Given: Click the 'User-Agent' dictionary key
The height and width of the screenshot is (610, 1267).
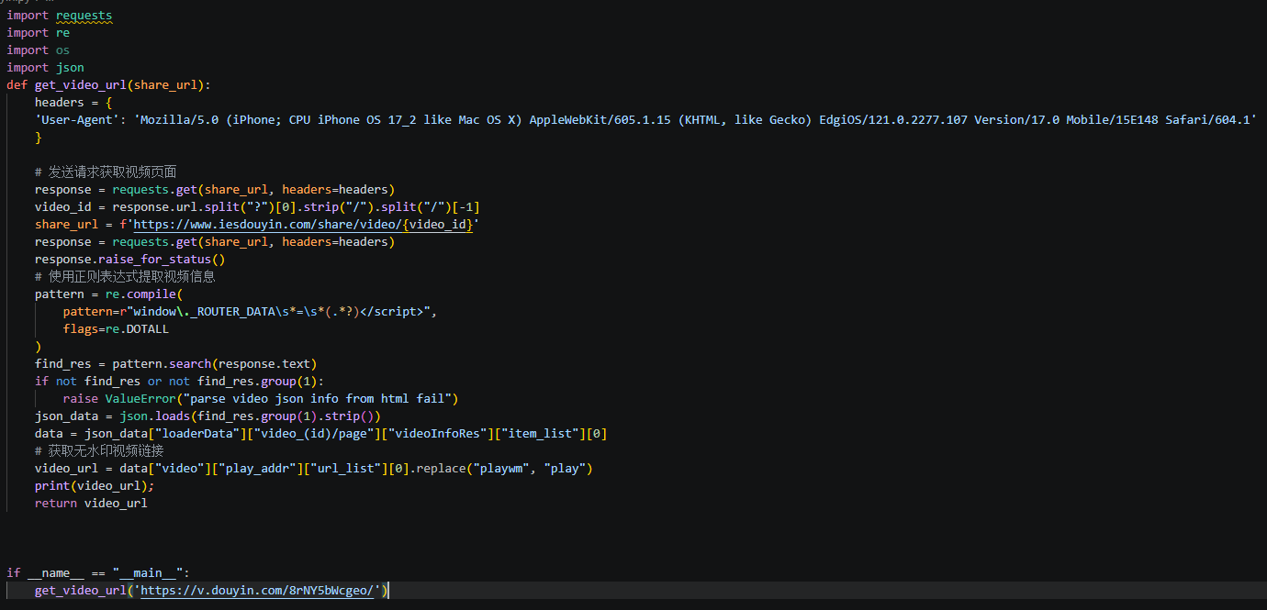Looking at the screenshot, I should [x=77, y=120].
